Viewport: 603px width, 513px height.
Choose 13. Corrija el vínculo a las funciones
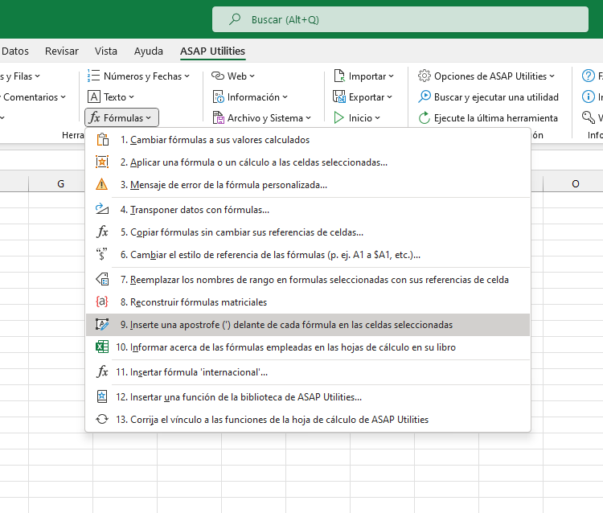(x=308, y=419)
